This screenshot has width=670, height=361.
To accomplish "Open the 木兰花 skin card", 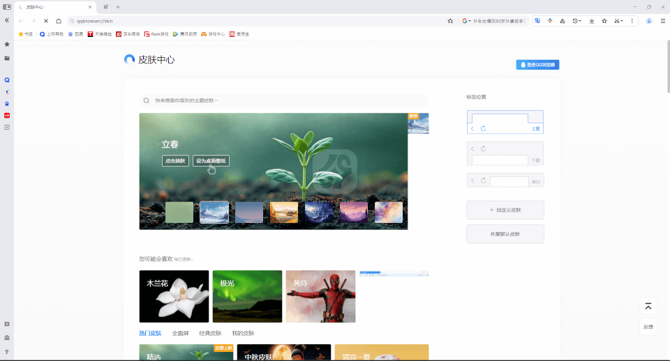I will 174,296.
